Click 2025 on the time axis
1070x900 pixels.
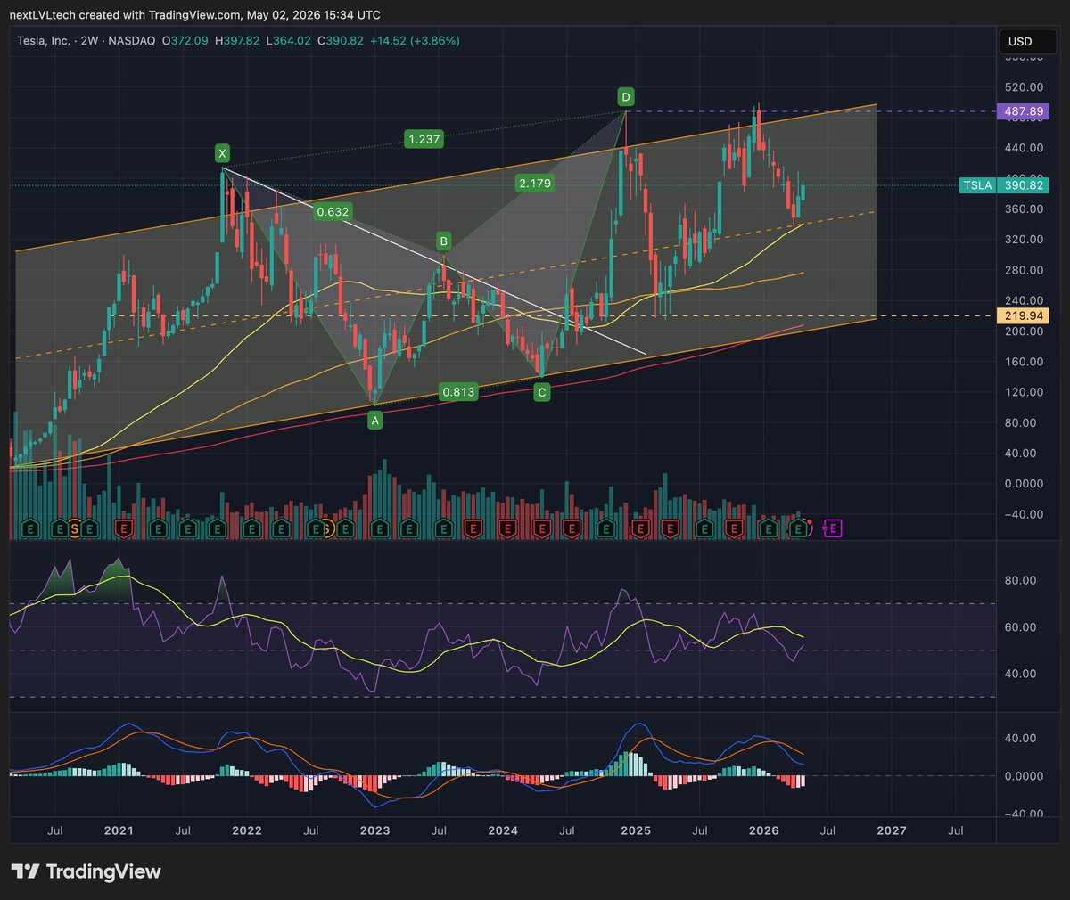[636, 830]
